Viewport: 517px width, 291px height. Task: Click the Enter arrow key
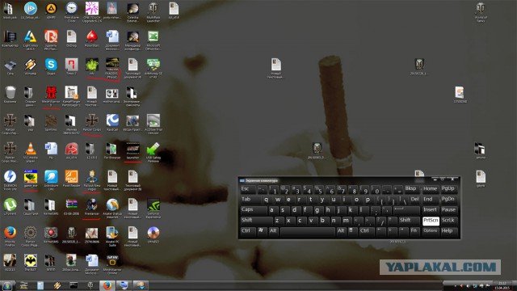[406, 210]
